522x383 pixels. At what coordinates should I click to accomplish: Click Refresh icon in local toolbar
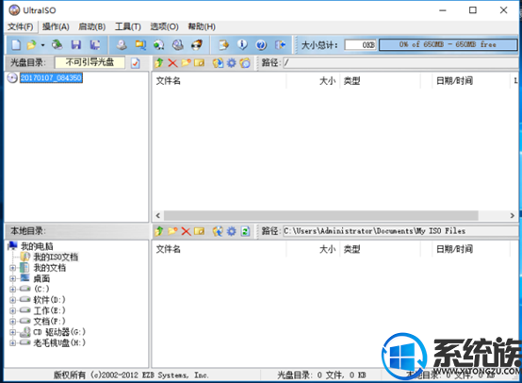pos(245,231)
